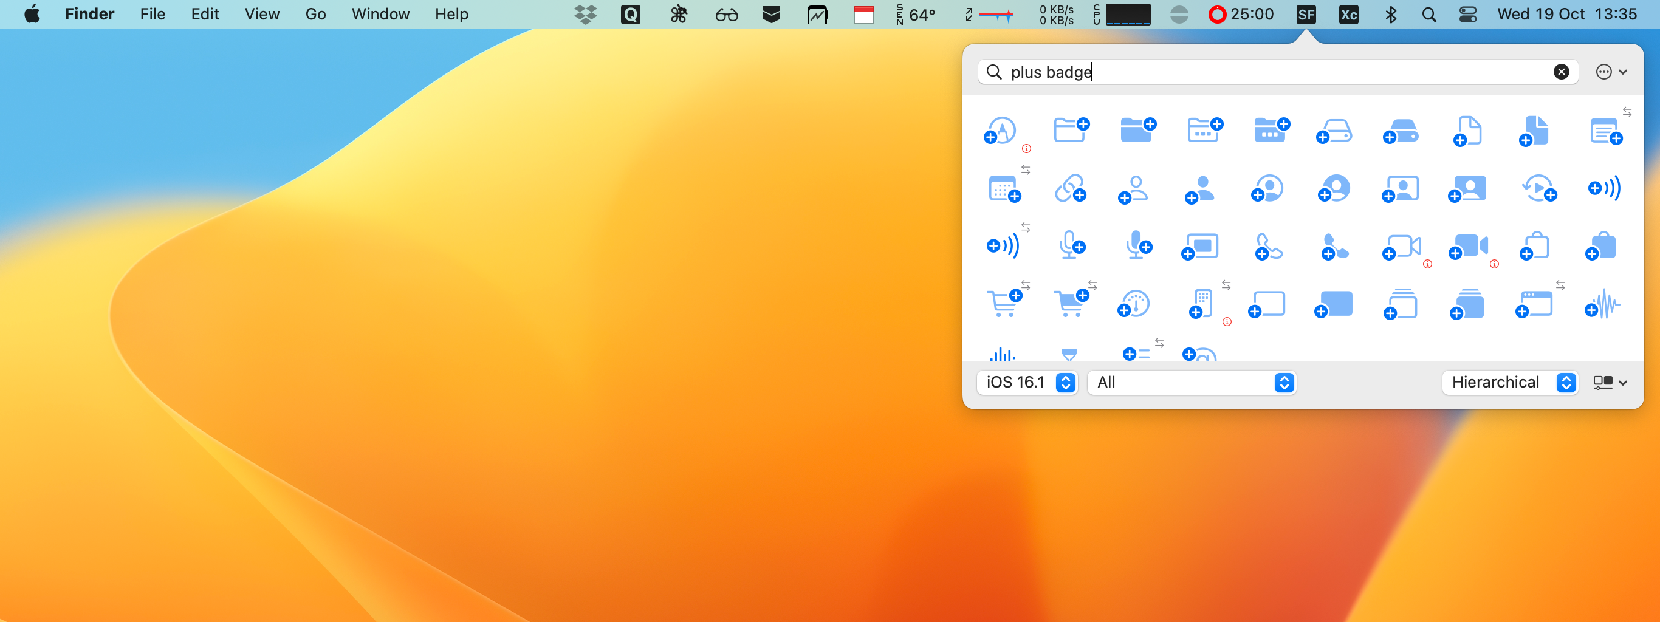
Task: Choose the calendar with plus badge symbol
Action: pyautogui.click(x=1004, y=190)
